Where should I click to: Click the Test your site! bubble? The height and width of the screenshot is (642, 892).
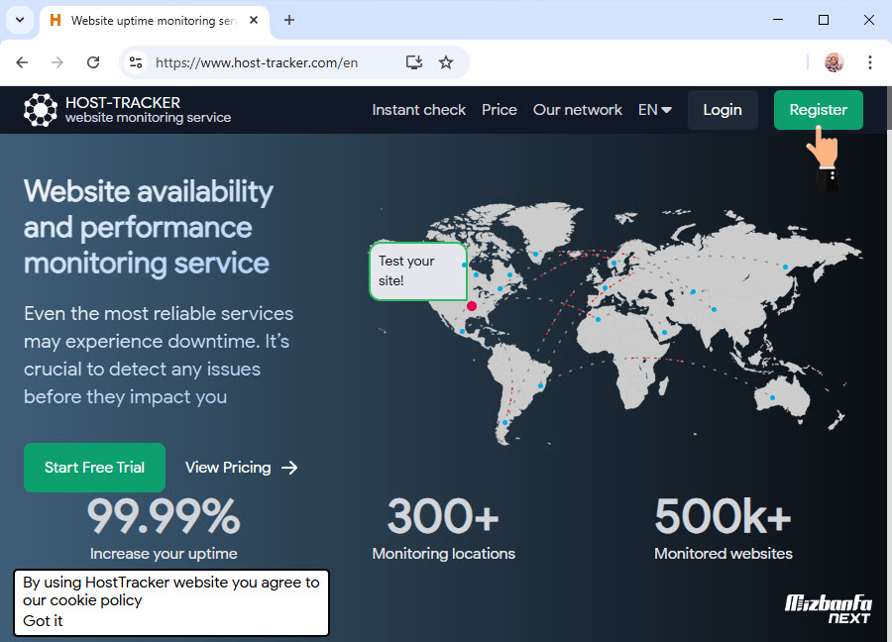(x=418, y=271)
